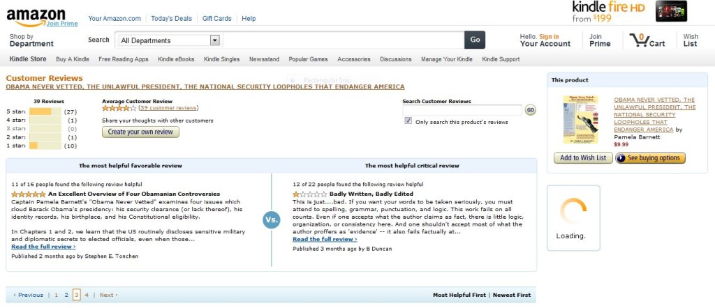Open the Kindle eBooks tab
The image size is (715, 308).
point(176,59)
